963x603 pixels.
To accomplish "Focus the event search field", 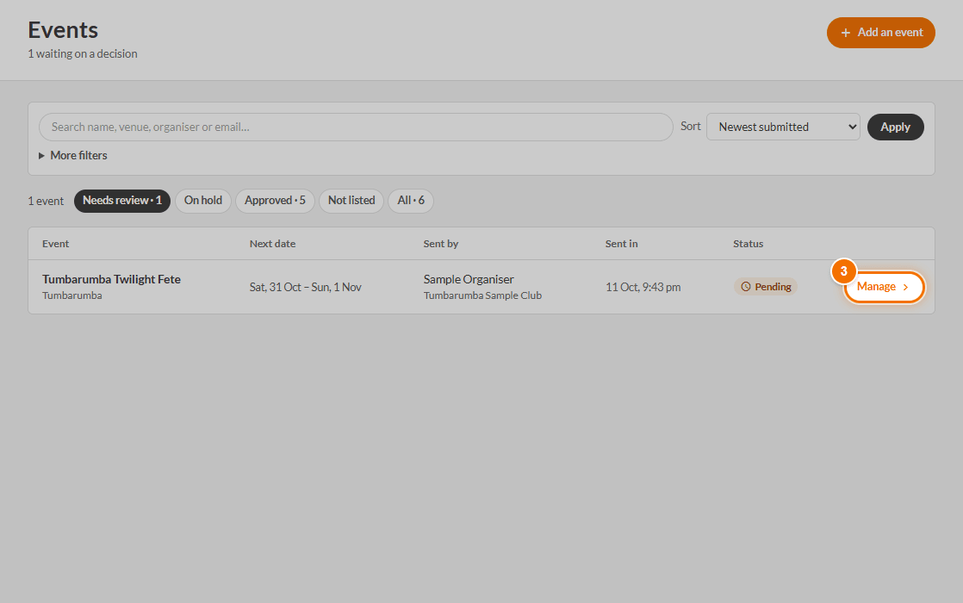I will pos(356,127).
